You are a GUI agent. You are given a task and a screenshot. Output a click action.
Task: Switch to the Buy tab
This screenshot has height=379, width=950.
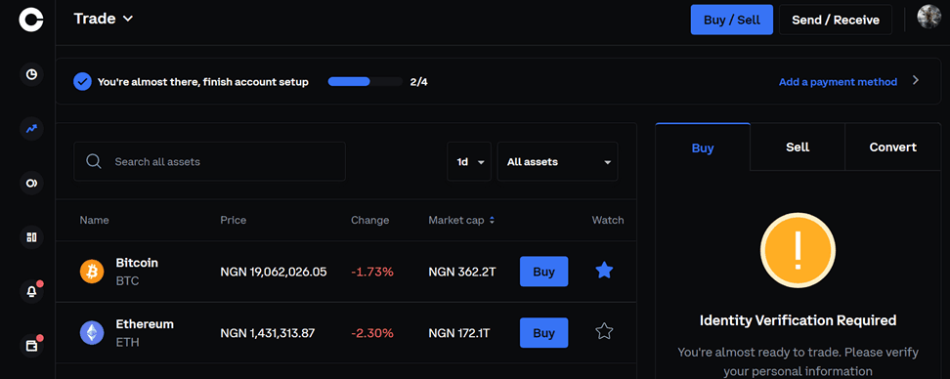click(x=703, y=147)
